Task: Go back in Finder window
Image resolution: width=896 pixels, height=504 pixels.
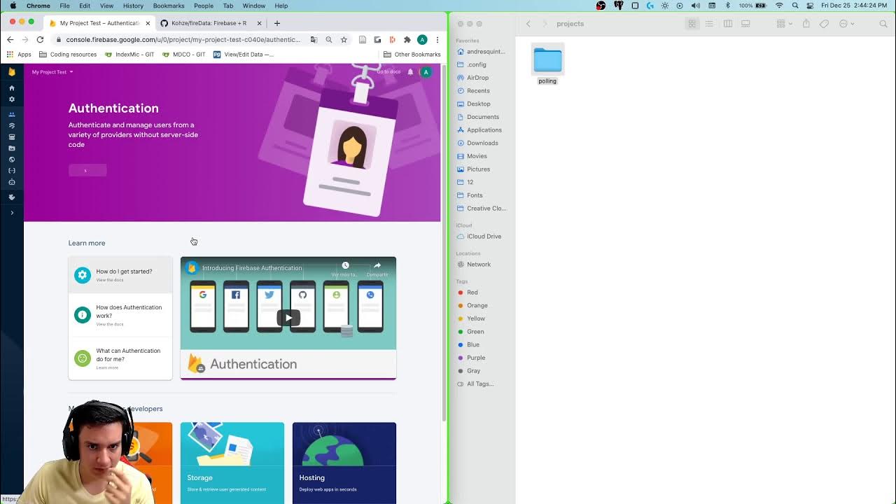Action: (528, 24)
